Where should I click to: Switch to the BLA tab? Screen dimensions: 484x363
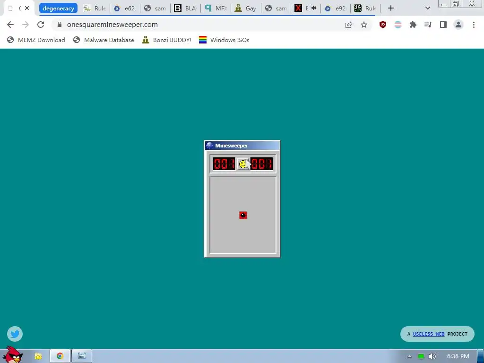[x=185, y=9]
